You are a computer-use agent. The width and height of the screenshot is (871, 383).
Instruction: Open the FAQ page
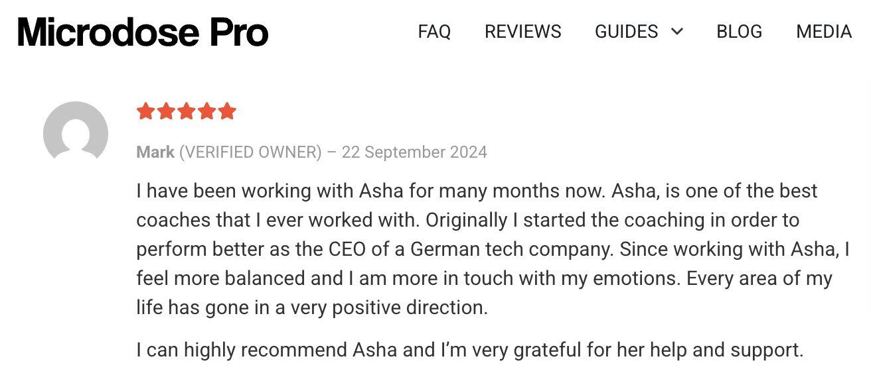[434, 32]
